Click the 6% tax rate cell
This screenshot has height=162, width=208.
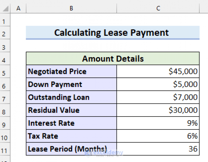(x=158, y=136)
